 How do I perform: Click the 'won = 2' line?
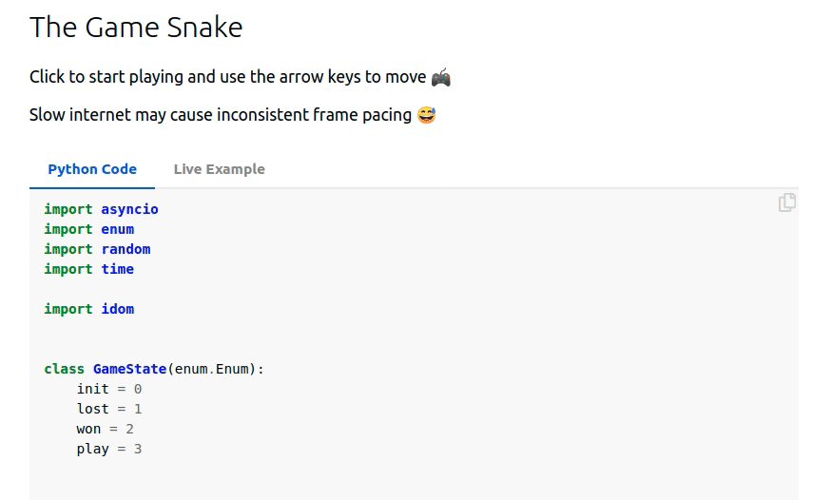point(105,429)
